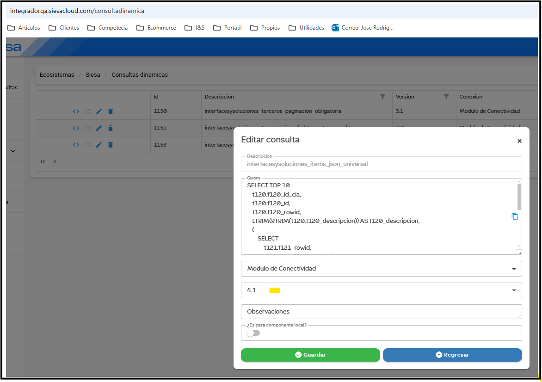Toggle the '¿Es para componente local?' switch

[x=253, y=333]
